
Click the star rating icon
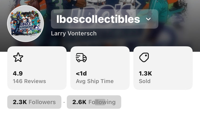[x=18, y=57]
